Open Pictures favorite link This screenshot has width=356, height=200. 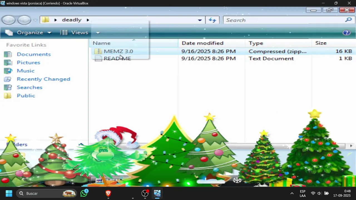click(x=28, y=62)
